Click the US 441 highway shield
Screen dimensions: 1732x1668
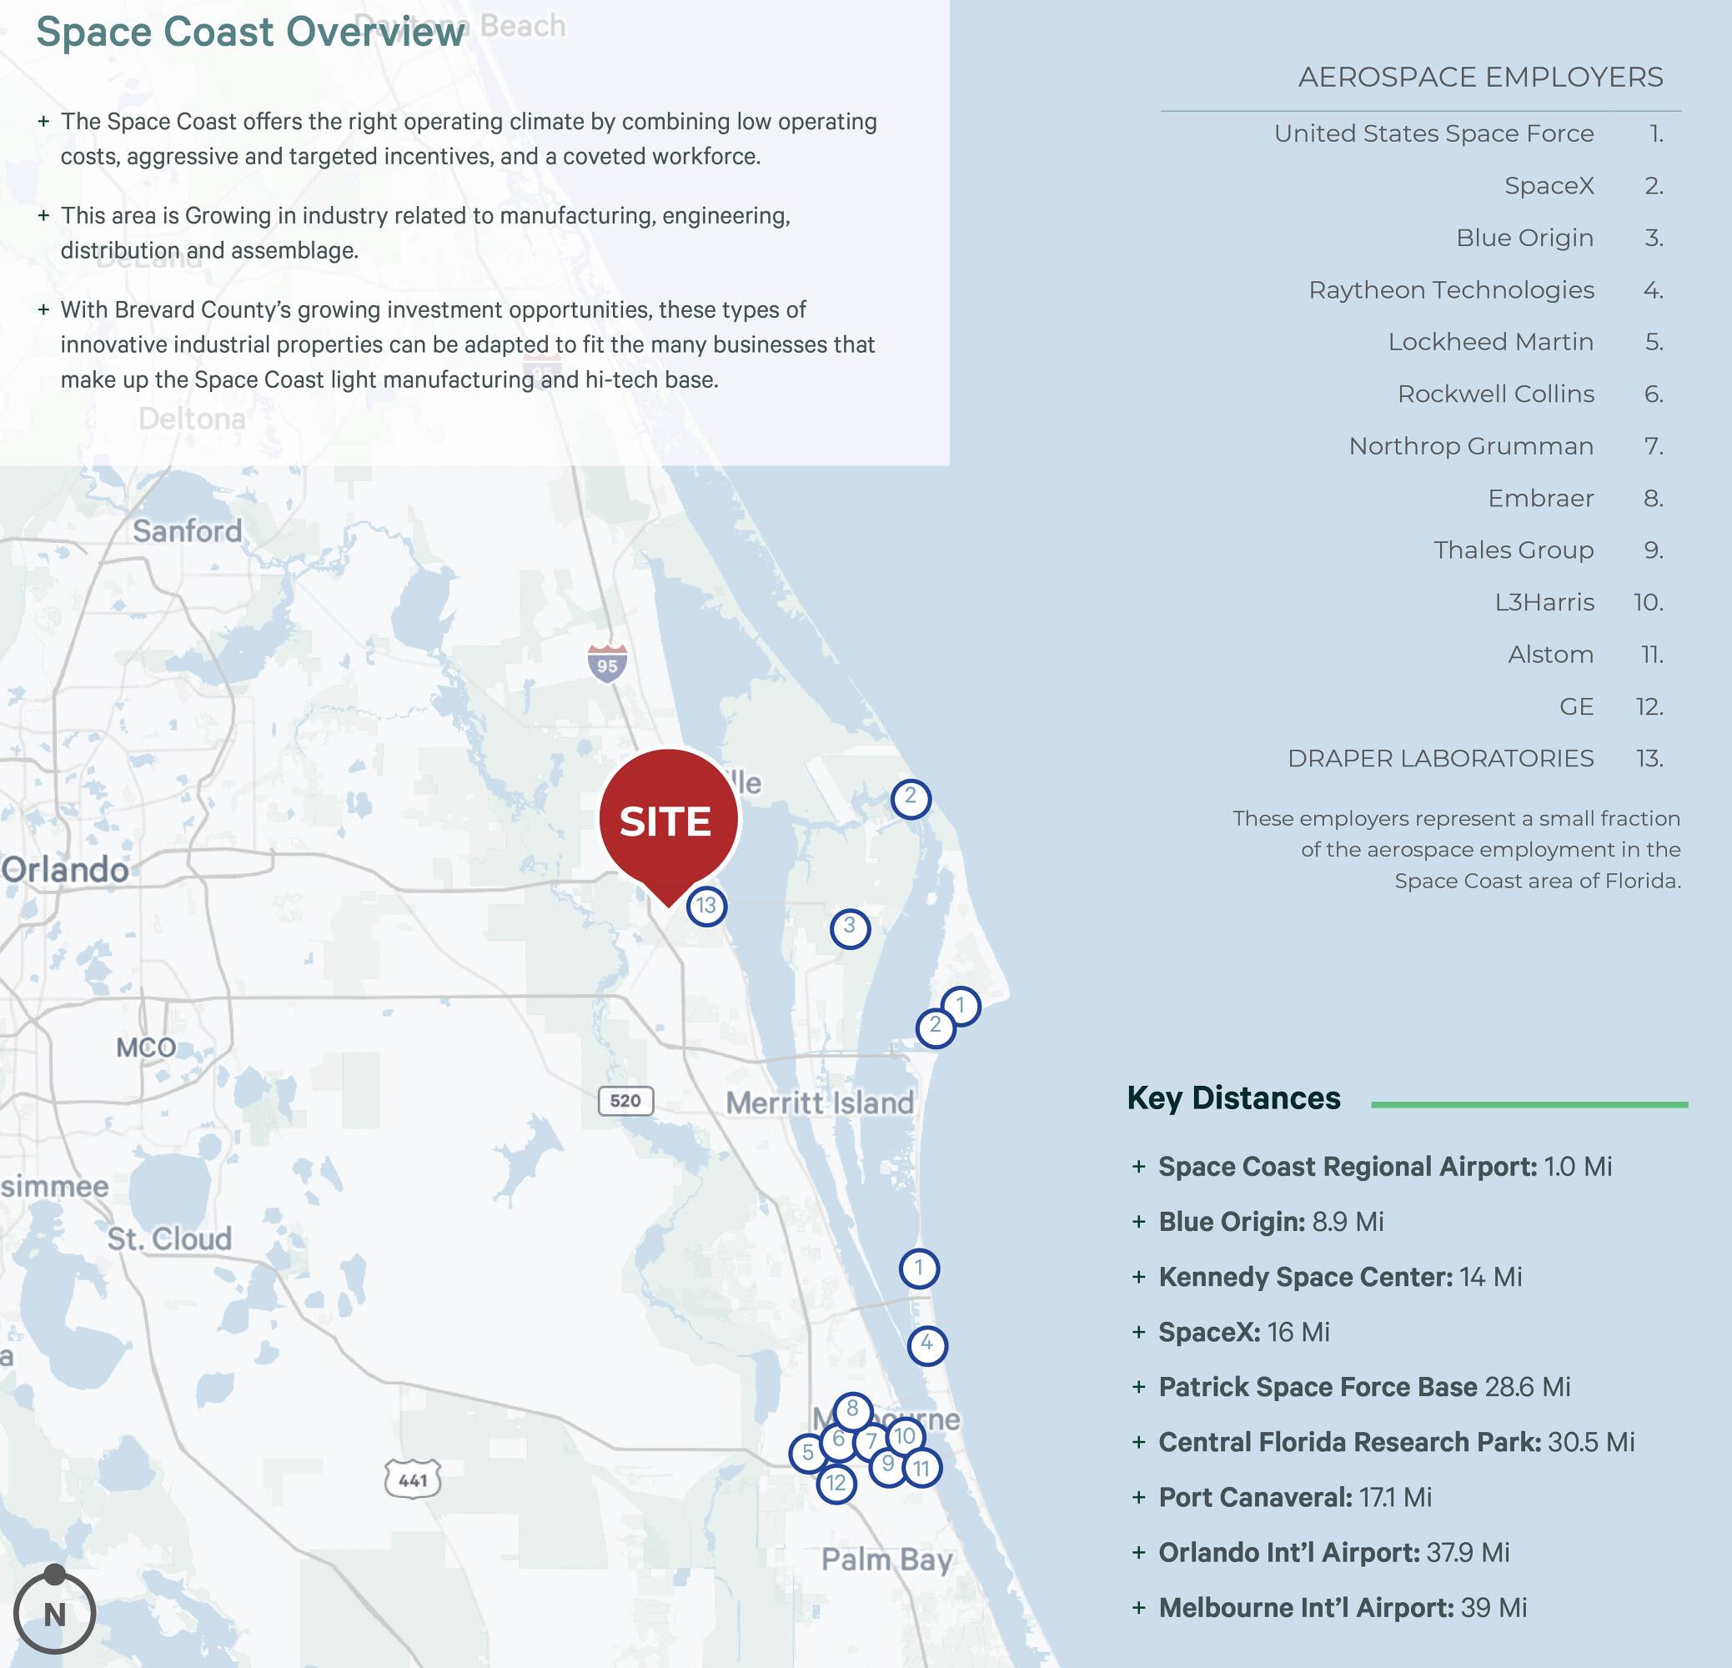(x=413, y=1480)
